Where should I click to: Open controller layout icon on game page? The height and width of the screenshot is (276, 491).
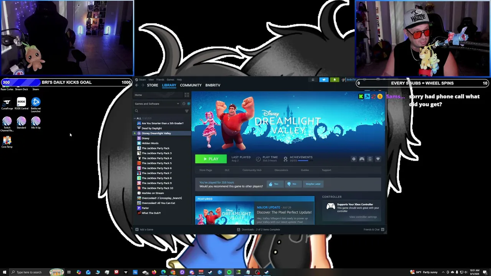362,159
